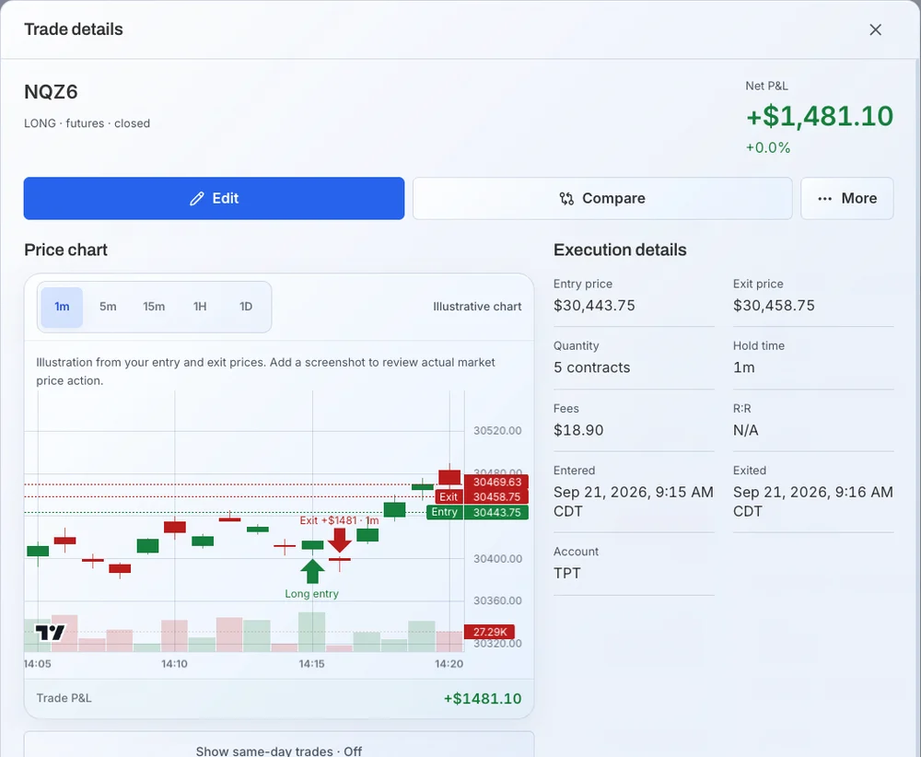Click the 5 contracts quantity value
Screen dimensions: 921x757
(591, 367)
